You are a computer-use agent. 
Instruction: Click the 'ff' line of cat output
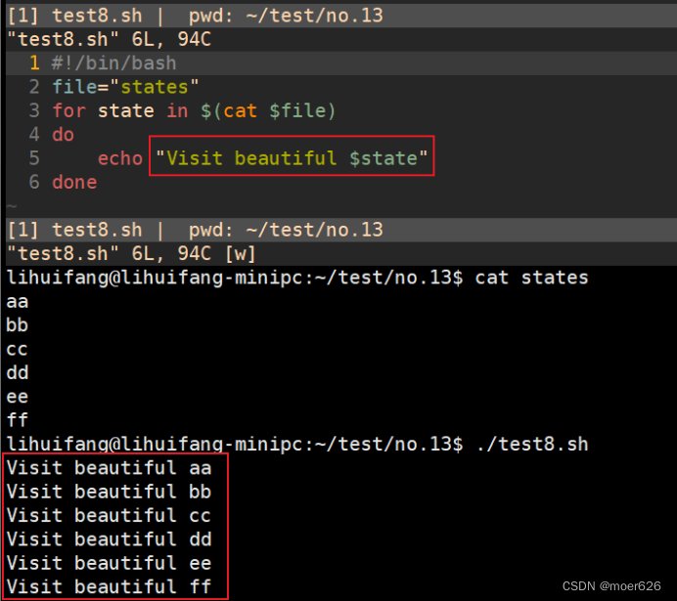[18, 419]
